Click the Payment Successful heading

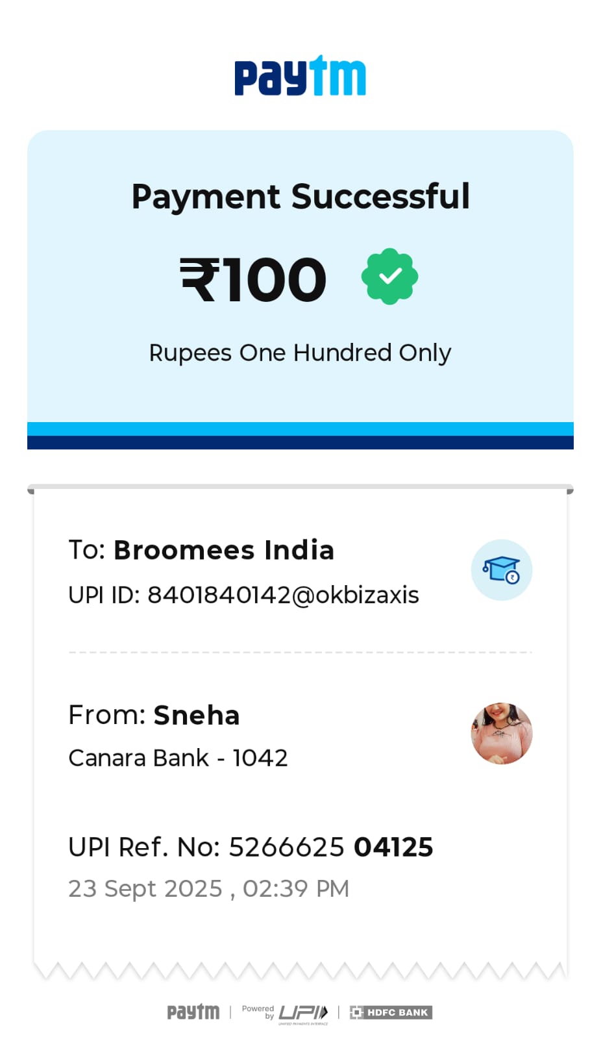coord(300,197)
